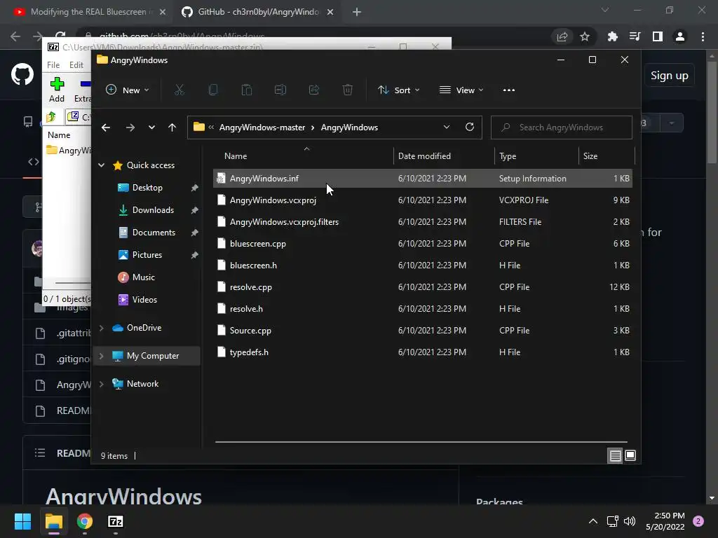Open Chrome profile avatar icon
The image size is (718, 538).
point(680,36)
